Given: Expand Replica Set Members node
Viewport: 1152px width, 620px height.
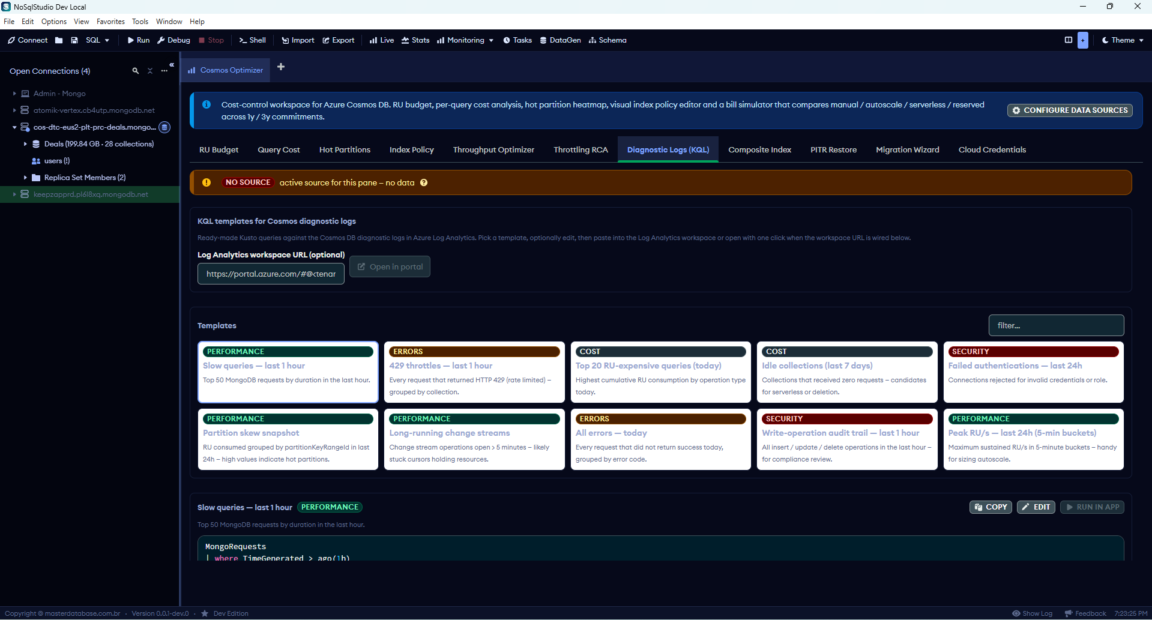Looking at the screenshot, I should [25, 178].
